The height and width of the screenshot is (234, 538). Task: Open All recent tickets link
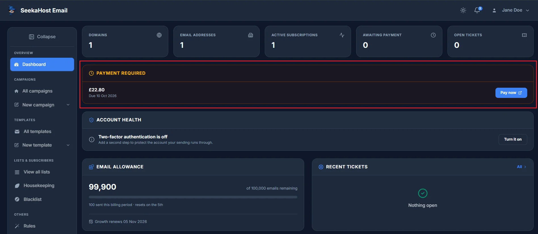522,167
